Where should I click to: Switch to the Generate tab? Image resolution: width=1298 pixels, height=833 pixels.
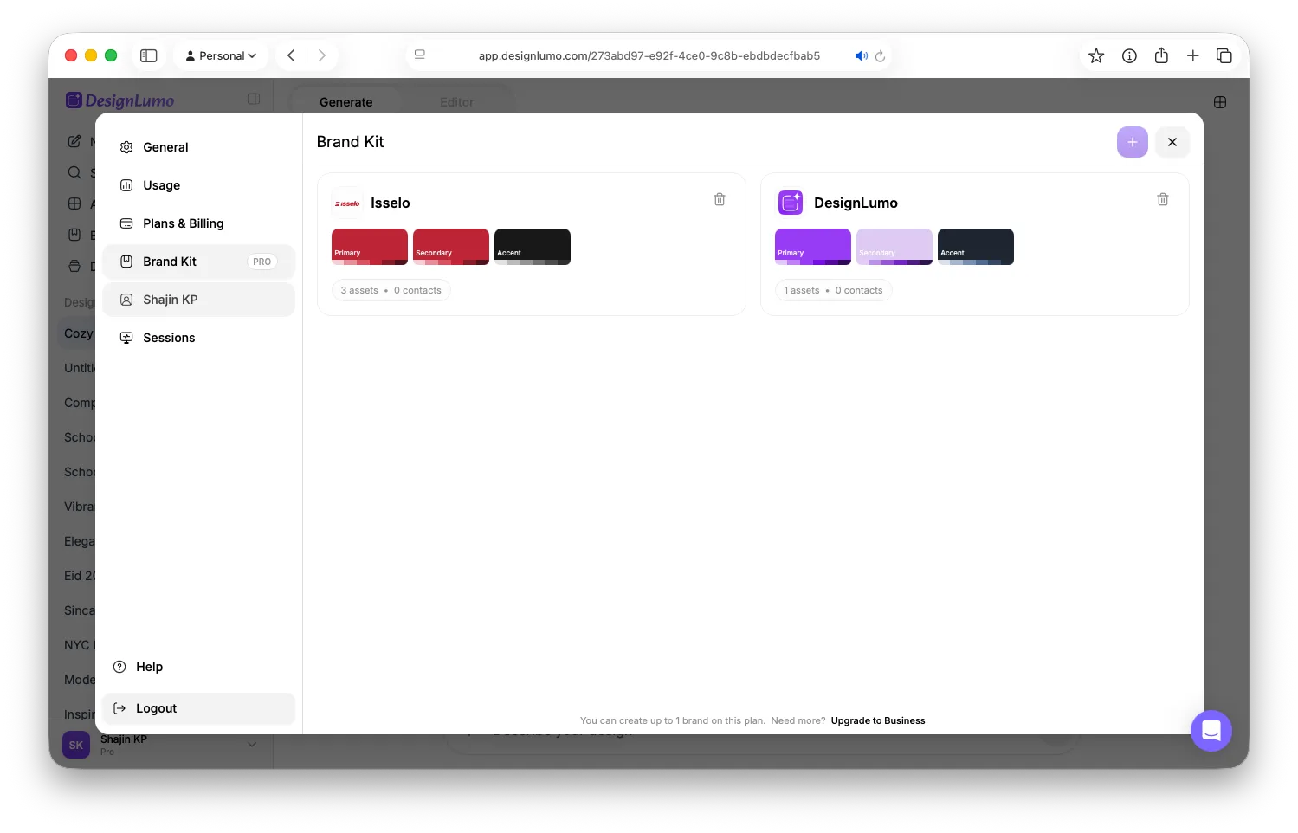pyautogui.click(x=346, y=102)
